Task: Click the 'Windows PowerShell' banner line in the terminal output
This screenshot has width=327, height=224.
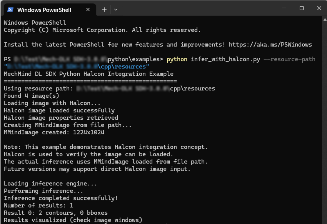Action: (35, 23)
